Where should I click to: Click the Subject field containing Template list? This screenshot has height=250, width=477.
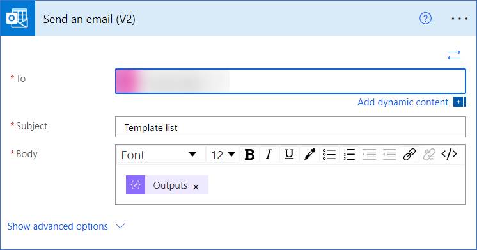point(290,127)
